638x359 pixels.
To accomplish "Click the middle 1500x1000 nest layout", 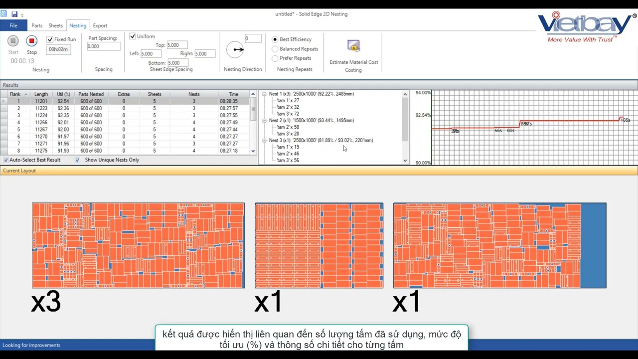I will [x=319, y=245].
